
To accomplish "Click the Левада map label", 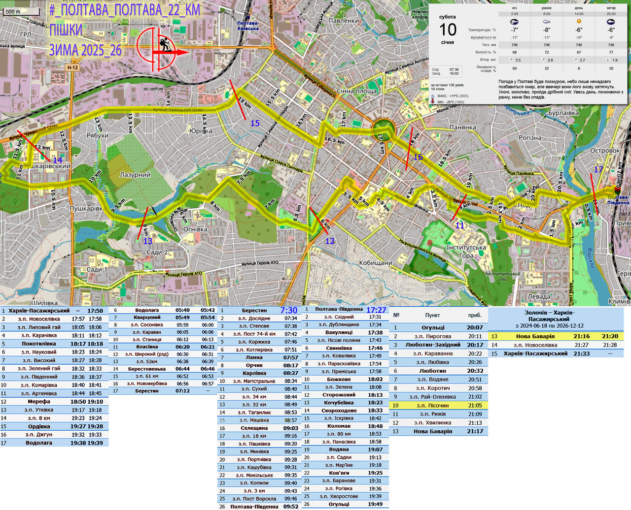I will 539,296.
